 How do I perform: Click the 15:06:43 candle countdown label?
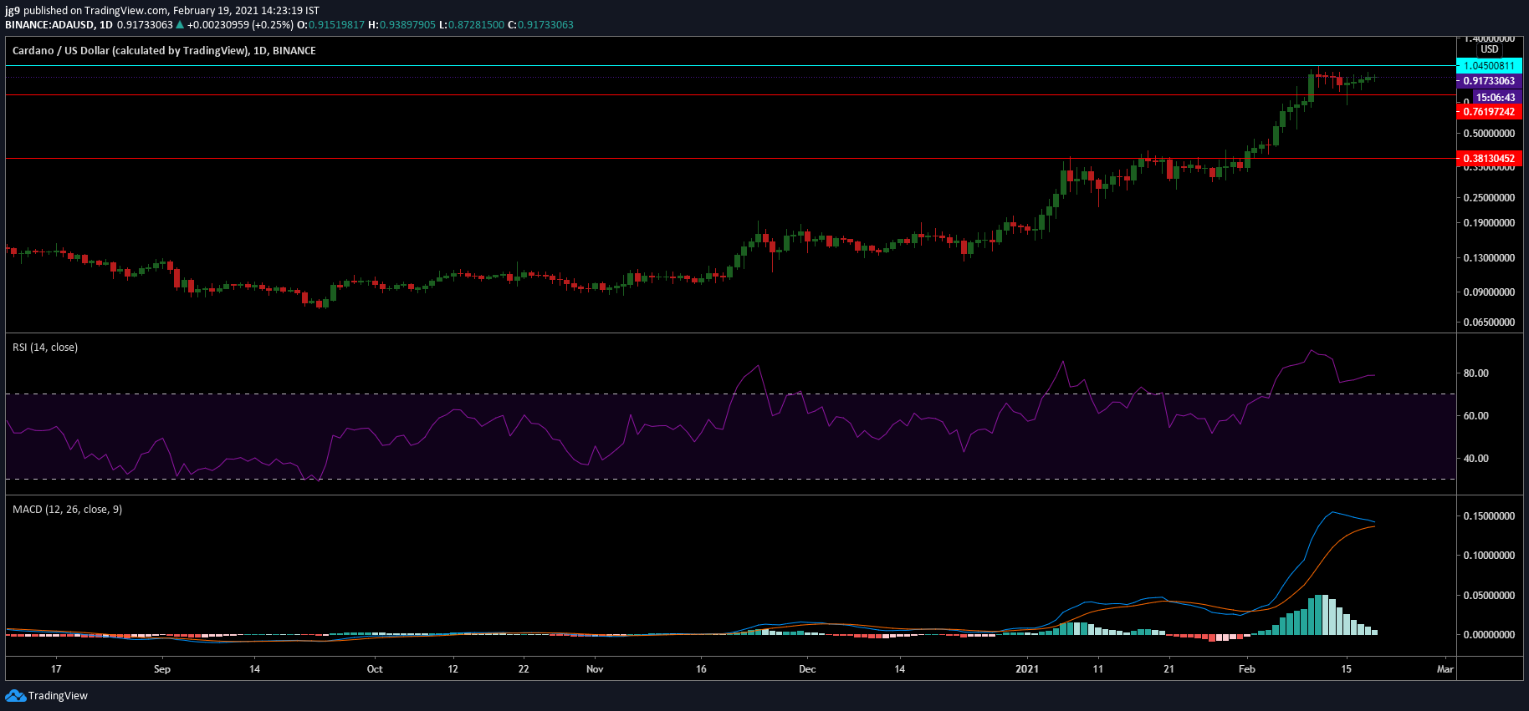click(1496, 98)
